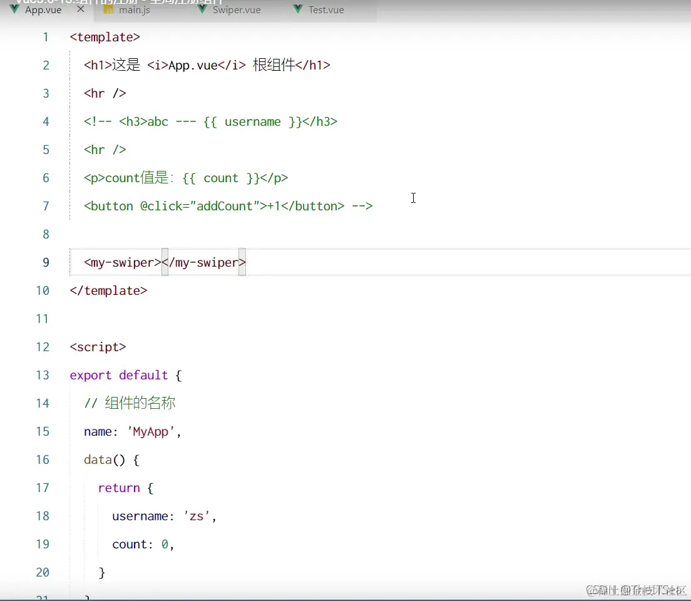Click the '<hr />' on line 5

pyautogui.click(x=105, y=150)
